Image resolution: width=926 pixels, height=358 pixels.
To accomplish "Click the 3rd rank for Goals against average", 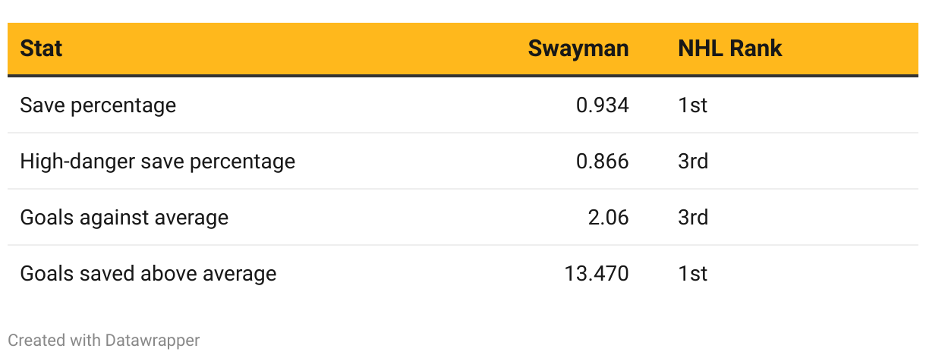I will click(693, 218).
